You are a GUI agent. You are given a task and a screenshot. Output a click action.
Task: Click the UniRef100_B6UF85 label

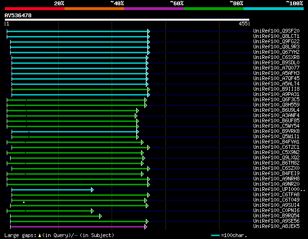[276, 120]
